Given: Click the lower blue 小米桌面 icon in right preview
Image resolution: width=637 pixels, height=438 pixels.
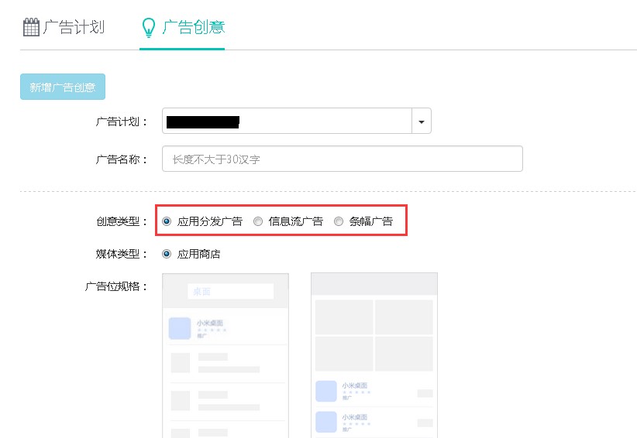Looking at the screenshot, I should tap(326, 421).
